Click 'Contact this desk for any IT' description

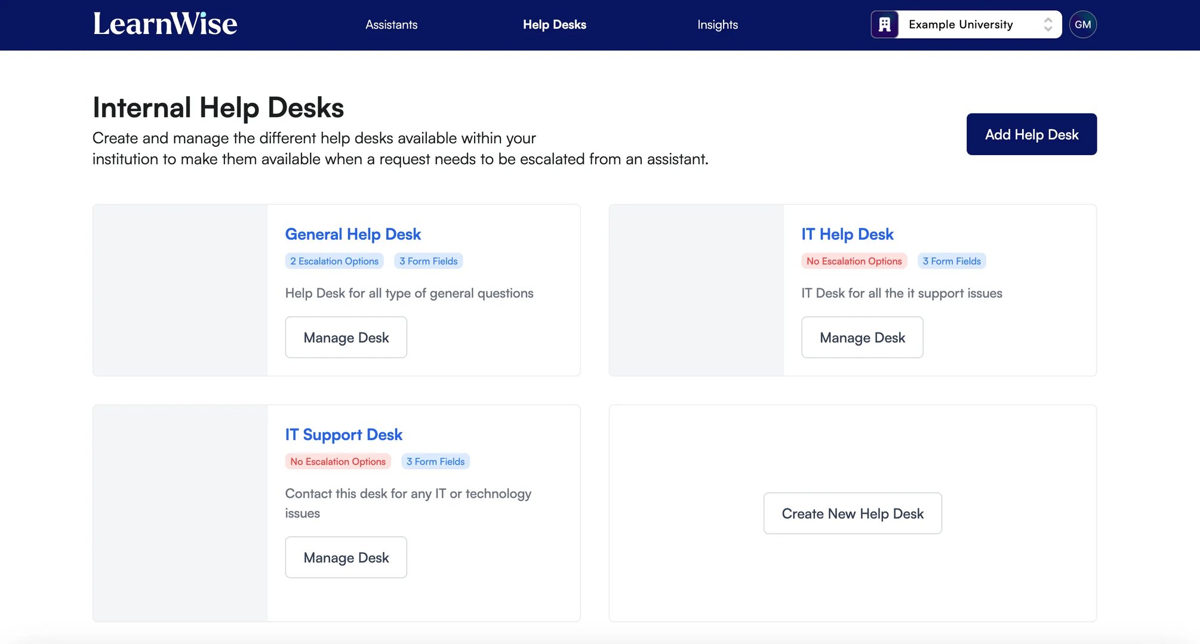[408, 503]
